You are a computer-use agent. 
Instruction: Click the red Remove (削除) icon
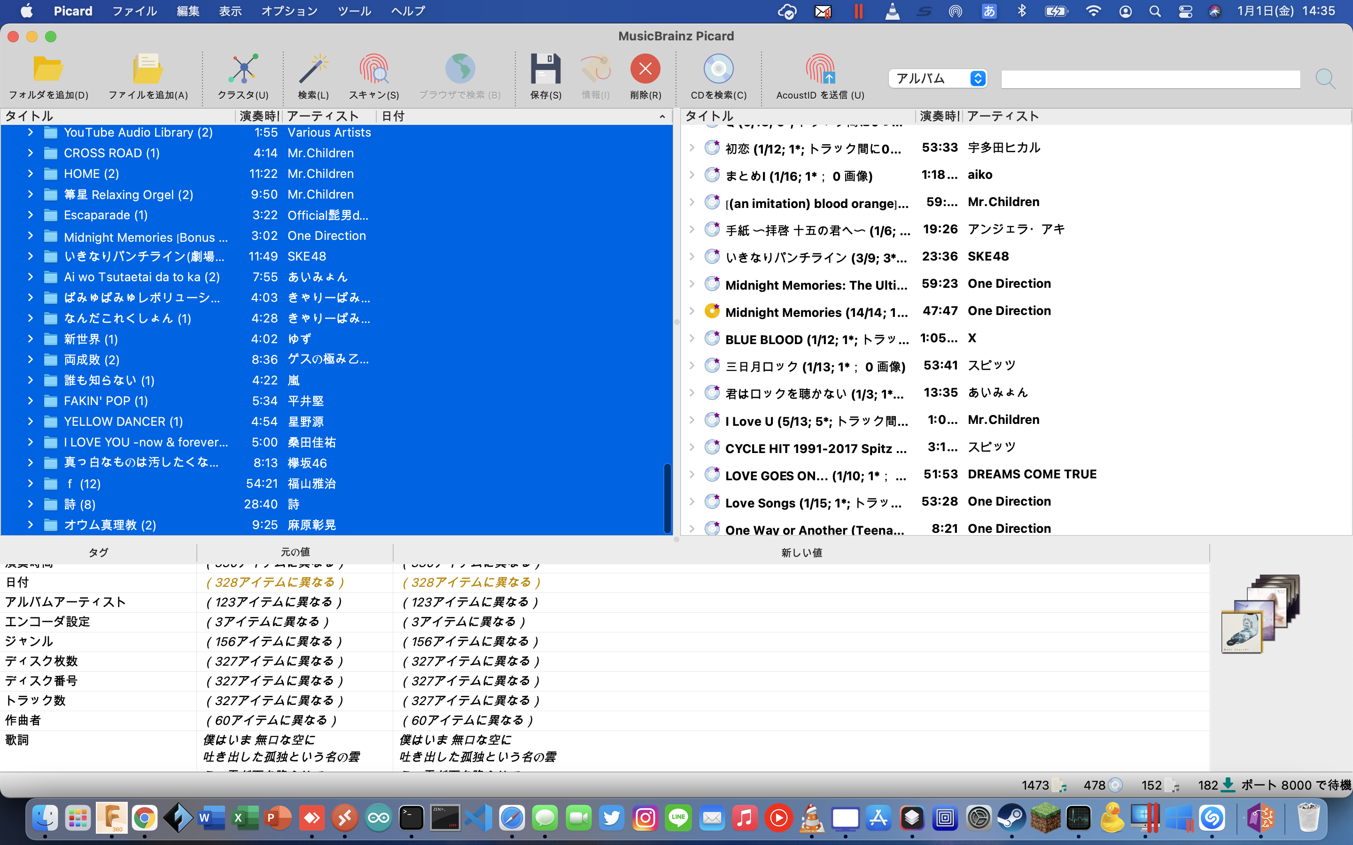645,69
